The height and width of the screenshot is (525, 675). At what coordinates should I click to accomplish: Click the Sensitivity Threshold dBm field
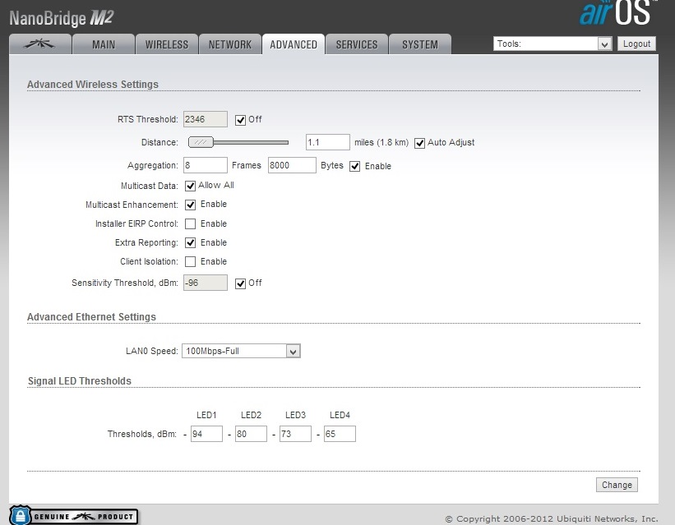[206, 283]
